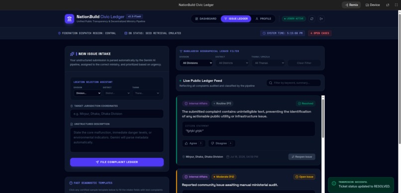The width and height of the screenshot is (401, 193).
Task: Click the geographical ledger filter funnel icon
Action: click(x=181, y=51)
